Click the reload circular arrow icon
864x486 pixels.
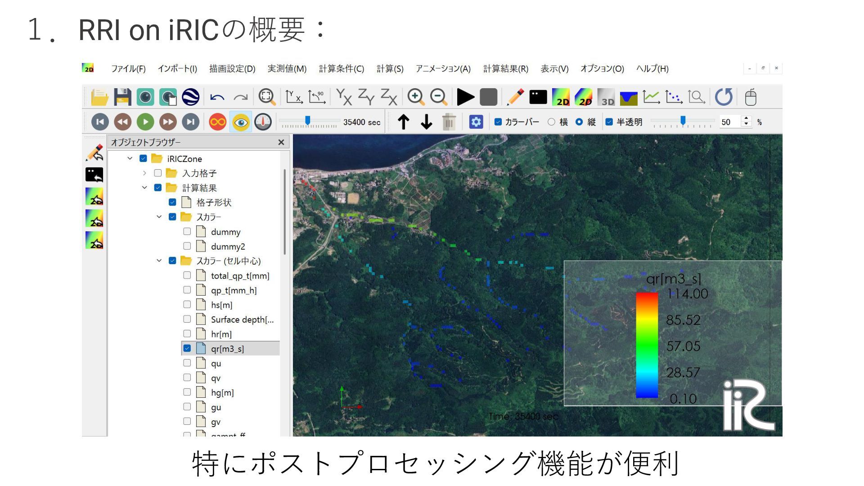[x=724, y=97]
